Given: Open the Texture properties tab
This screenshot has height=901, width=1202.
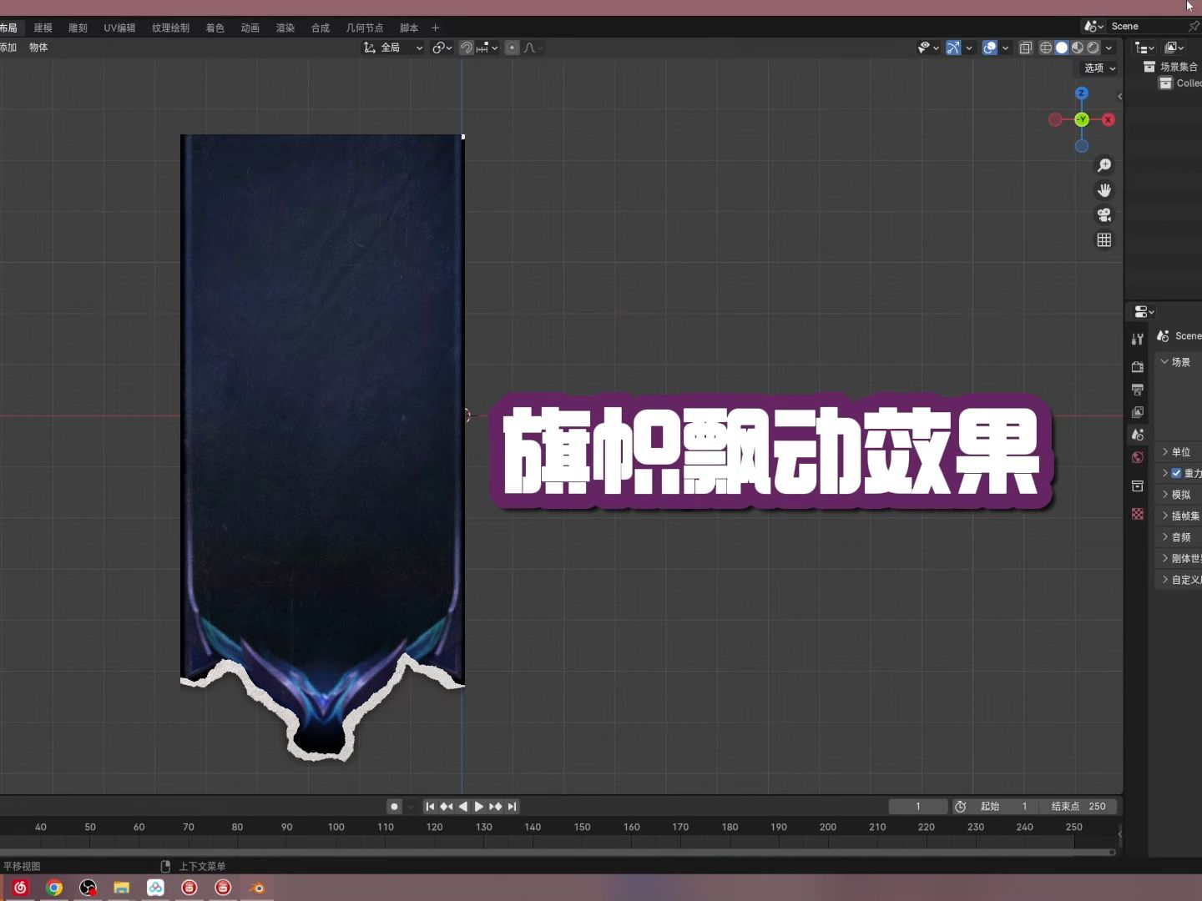Looking at the screenshot, I should (1137, 514).
